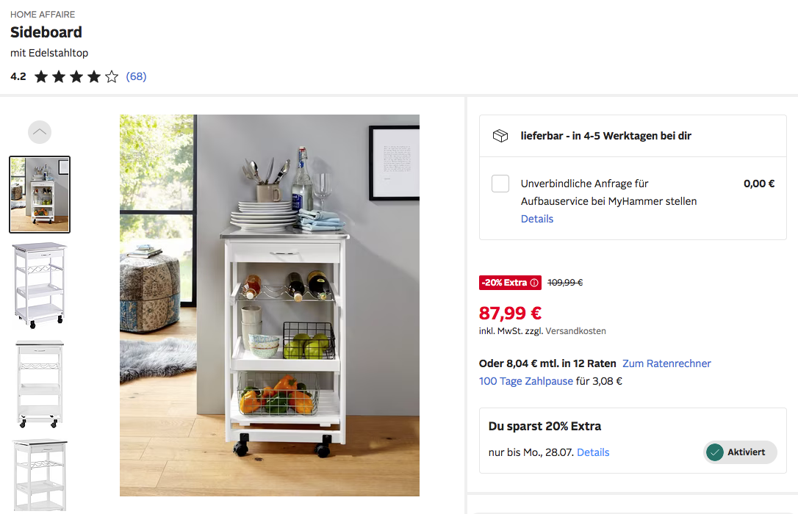798x514 pixels.
Task: Select the third thumbnail showing front view
Action: tap(40, 384)
